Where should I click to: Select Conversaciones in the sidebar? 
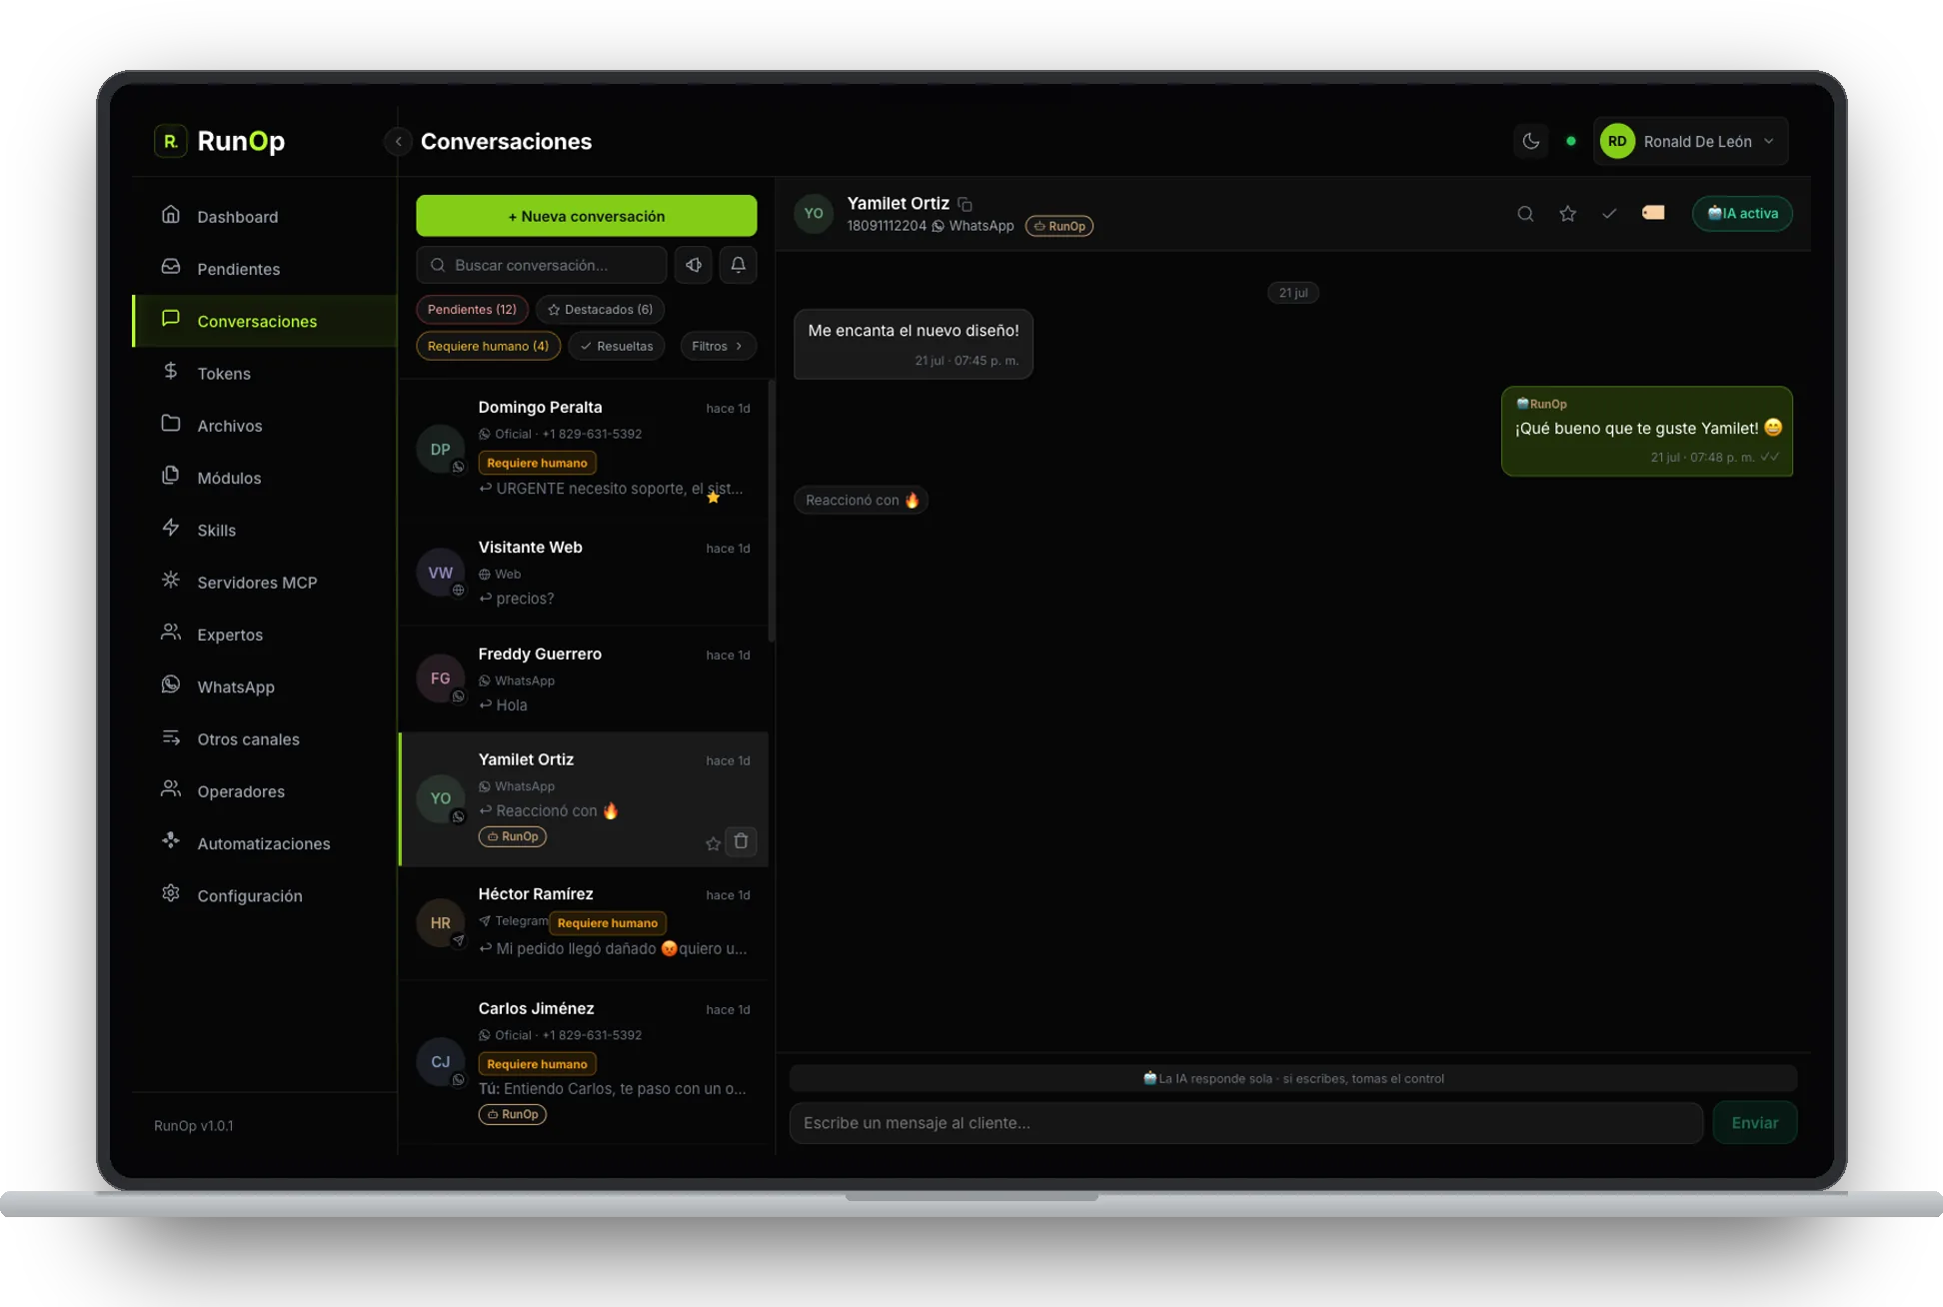pos(265,321)
